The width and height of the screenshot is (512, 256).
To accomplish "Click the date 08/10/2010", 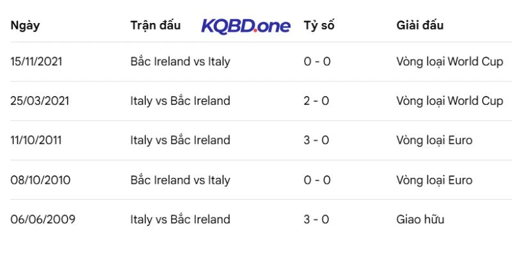I will point(40,180).
